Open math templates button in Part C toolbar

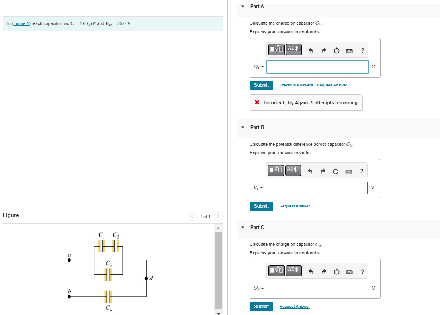(x=276, y=271)
